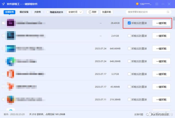Image resolution: width=175 pixels, height=118 pixels.
Task: Switch to 大软件 tab
Action: (x=37, y=12)
